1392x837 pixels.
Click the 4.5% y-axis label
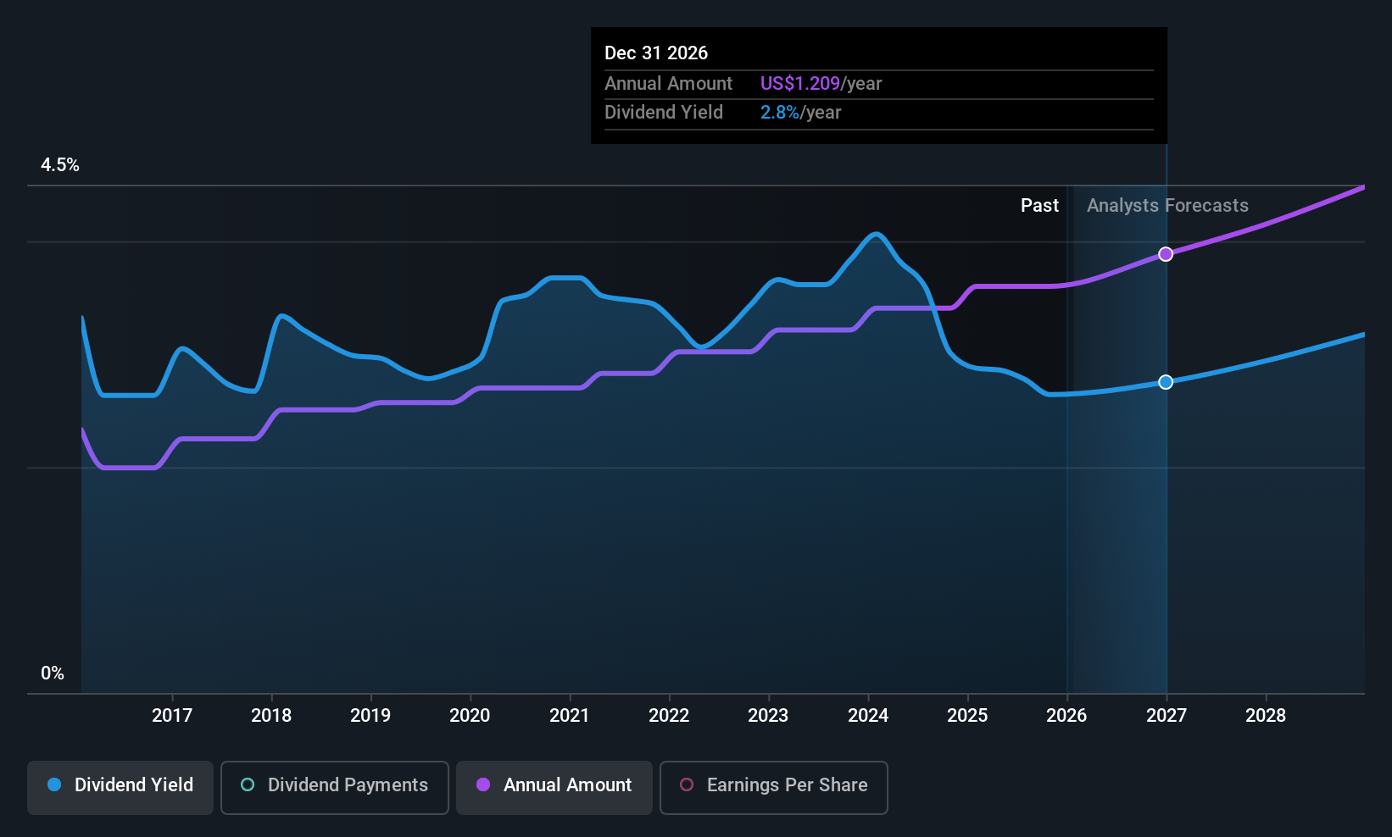(x=60, y=165)
